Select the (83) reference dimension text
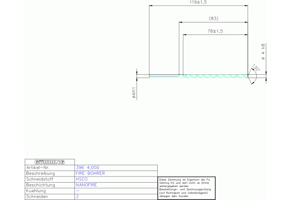Image resolution: width=291 pixels, height=200 pixels. (213, 18)
